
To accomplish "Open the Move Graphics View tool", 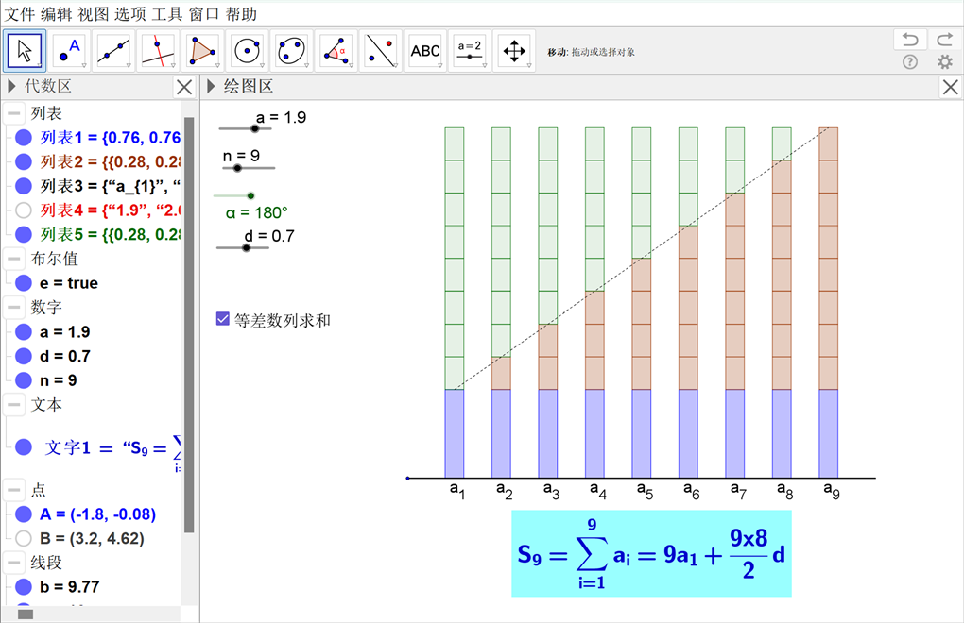I will click(x=514, y=50).
